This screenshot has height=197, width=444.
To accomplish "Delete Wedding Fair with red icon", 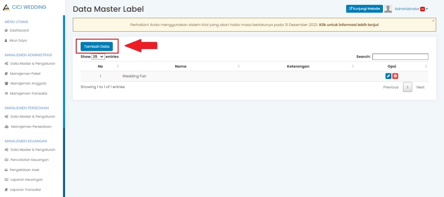I will point(395,76).
